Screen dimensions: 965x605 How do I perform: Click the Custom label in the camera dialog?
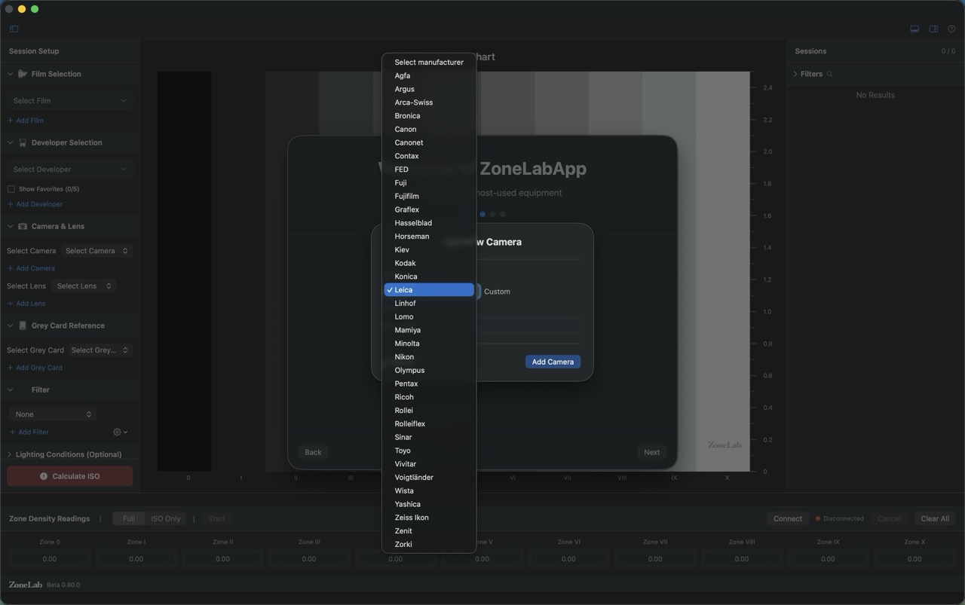point(497,292)
